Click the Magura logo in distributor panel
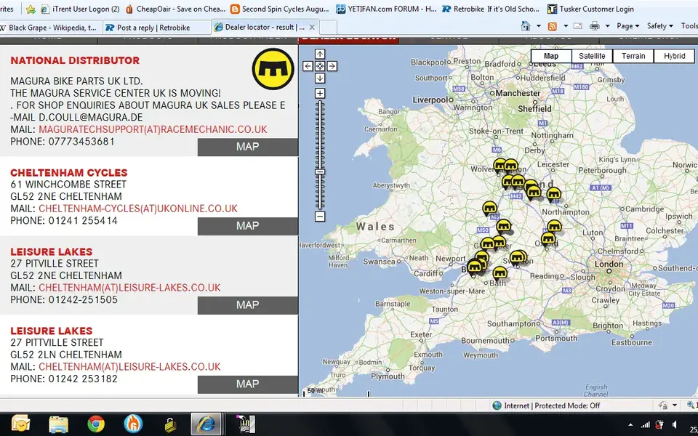 [273, 69]
